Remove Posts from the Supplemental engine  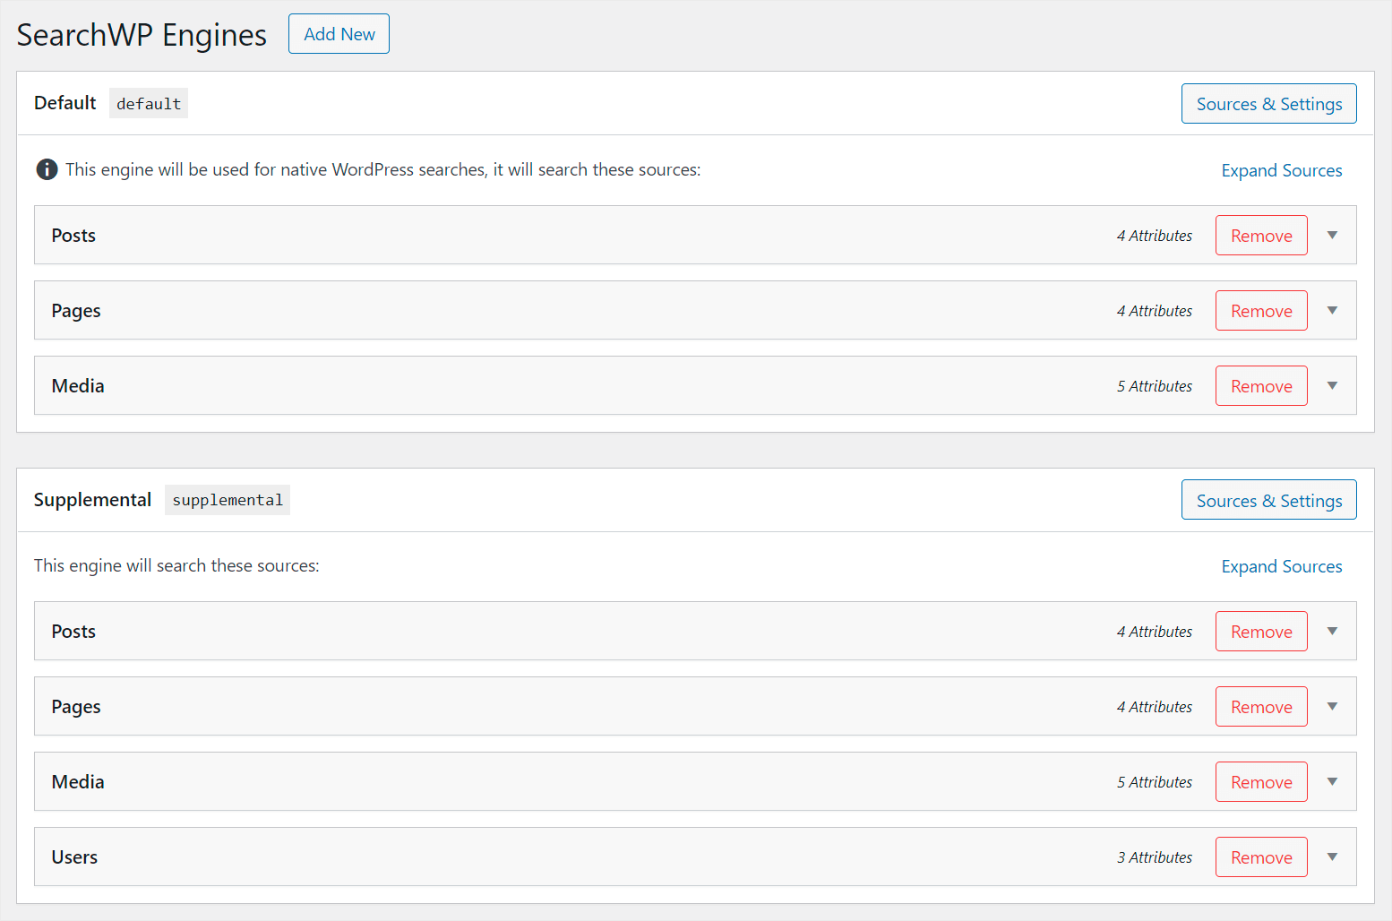1261,632
